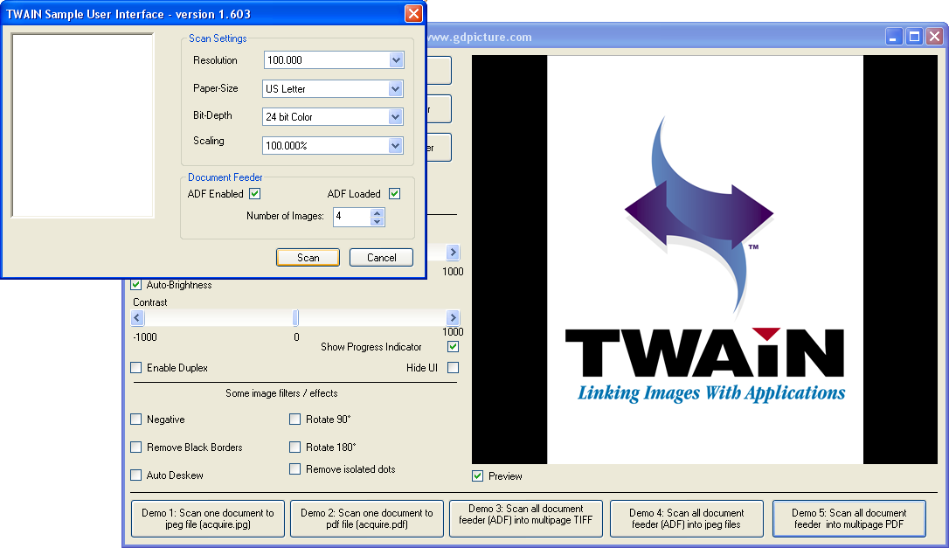Maximize the gdpicture demo window
The image size is (949, 548).
tap(915, 37)
